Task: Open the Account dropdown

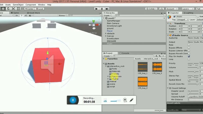Action: (x=172, y=9)
